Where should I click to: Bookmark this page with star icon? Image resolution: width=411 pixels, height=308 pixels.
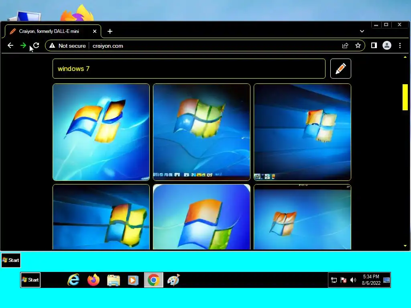point(358,46)
